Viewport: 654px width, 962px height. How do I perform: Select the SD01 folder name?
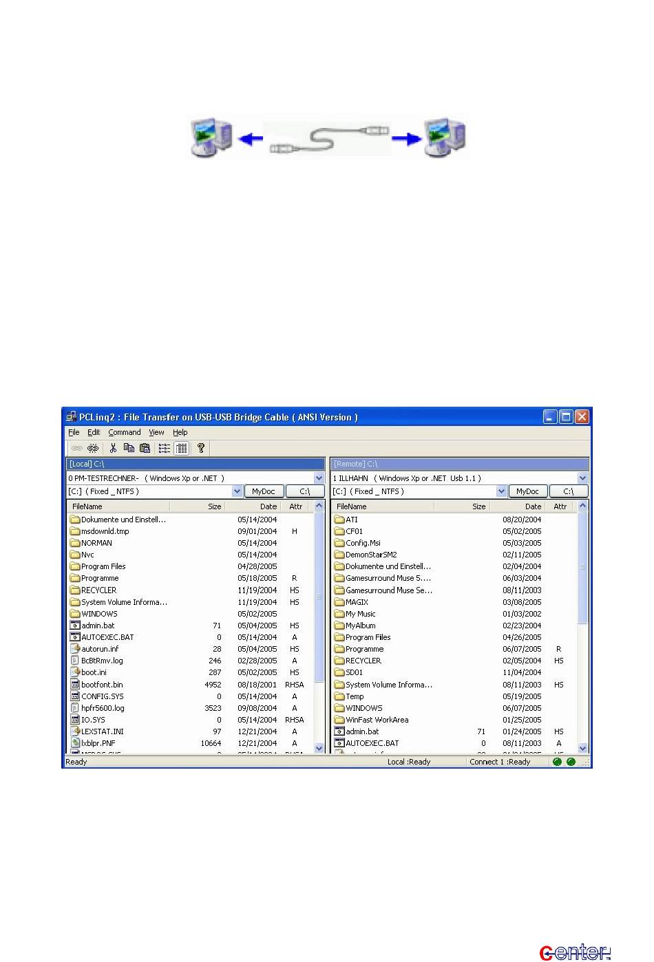354,672
